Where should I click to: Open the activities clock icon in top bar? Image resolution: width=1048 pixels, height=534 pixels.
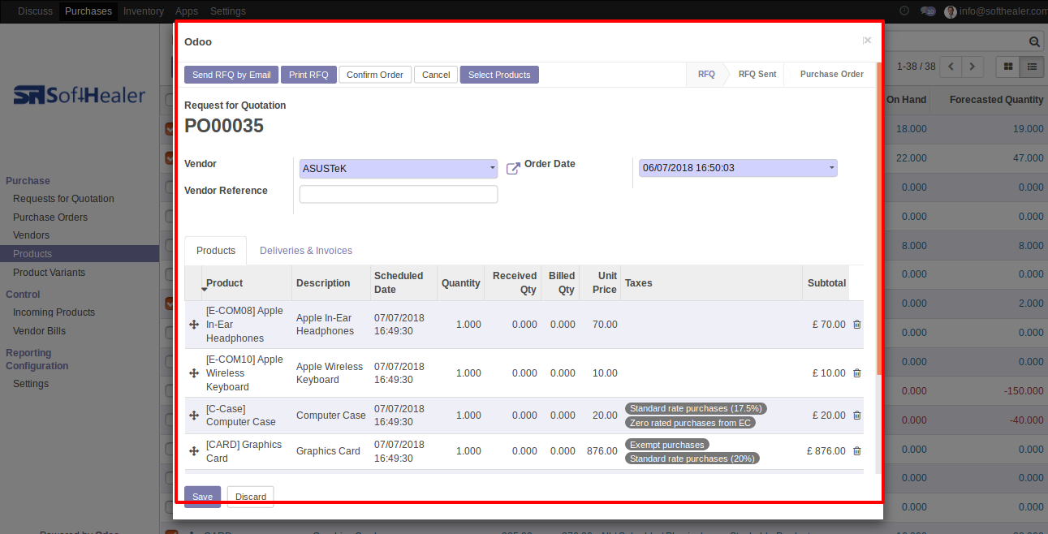[x=904, y=11]
